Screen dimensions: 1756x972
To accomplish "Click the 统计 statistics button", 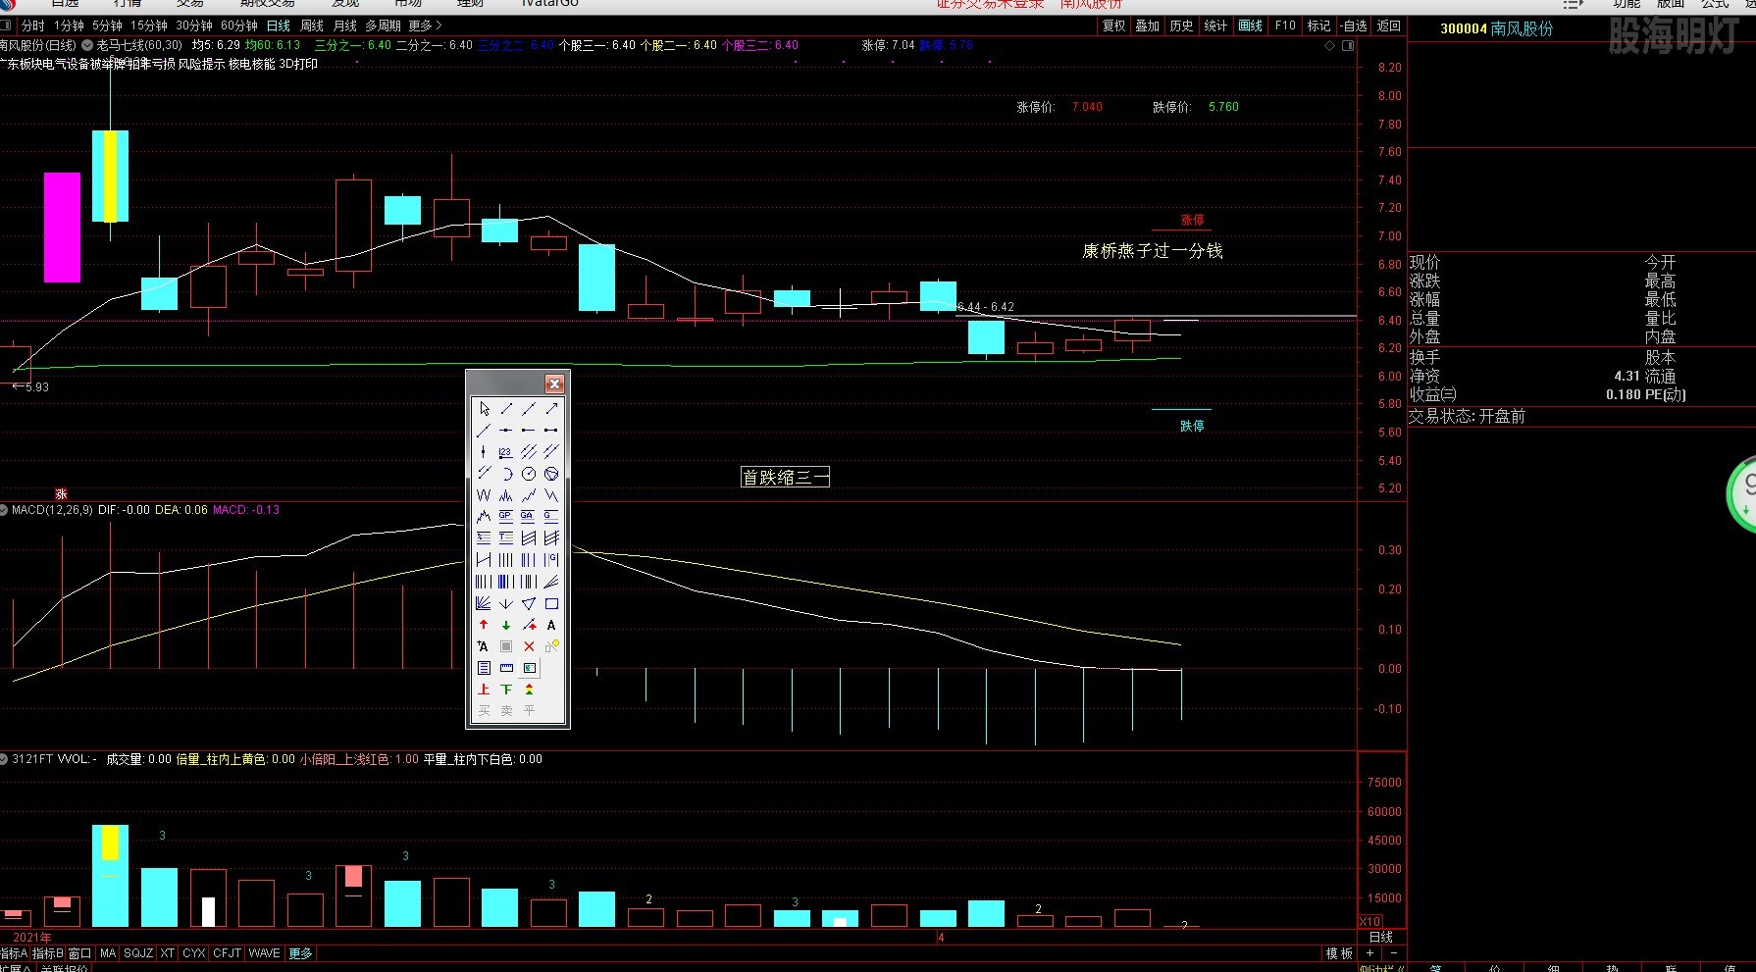I will (1215, 26).
